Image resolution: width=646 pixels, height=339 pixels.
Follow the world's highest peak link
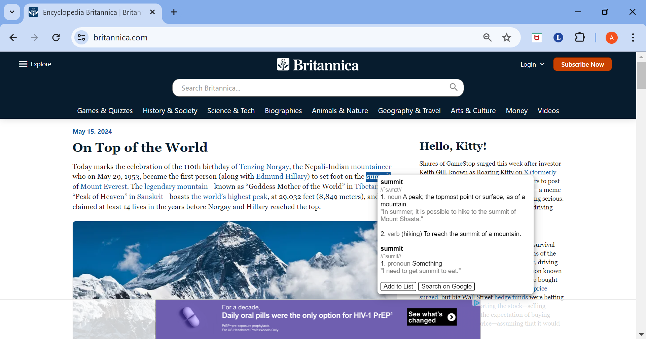(x=229, y=197)
